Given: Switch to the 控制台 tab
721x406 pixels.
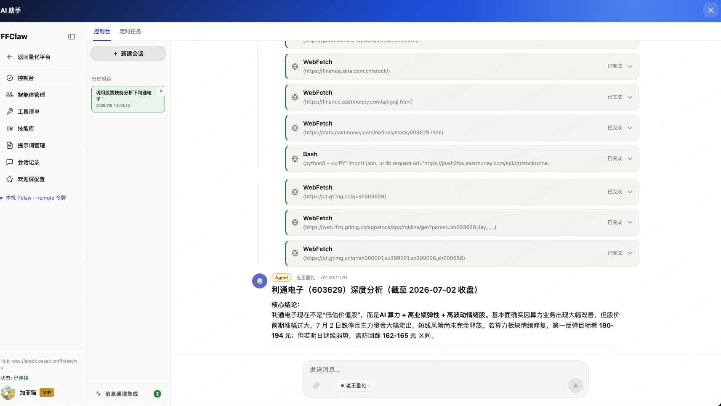Looking at the screenshot, I should (102, 32).
